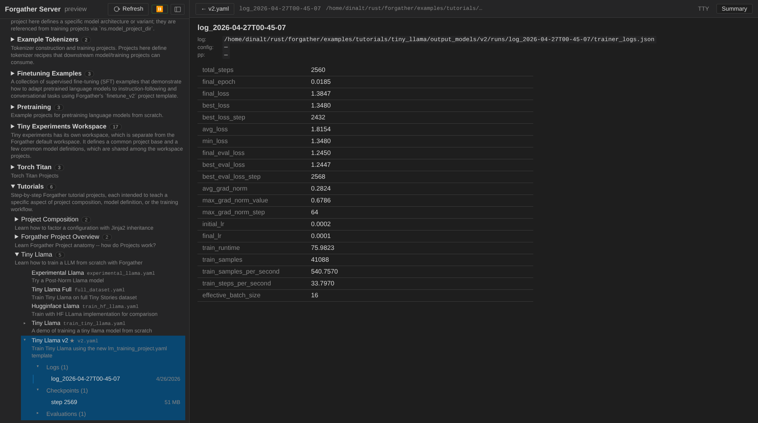The width and height of the screenshot is (758, 423).
Task: Click the train_steps_per_second row label
Action: tap(237, 283)
